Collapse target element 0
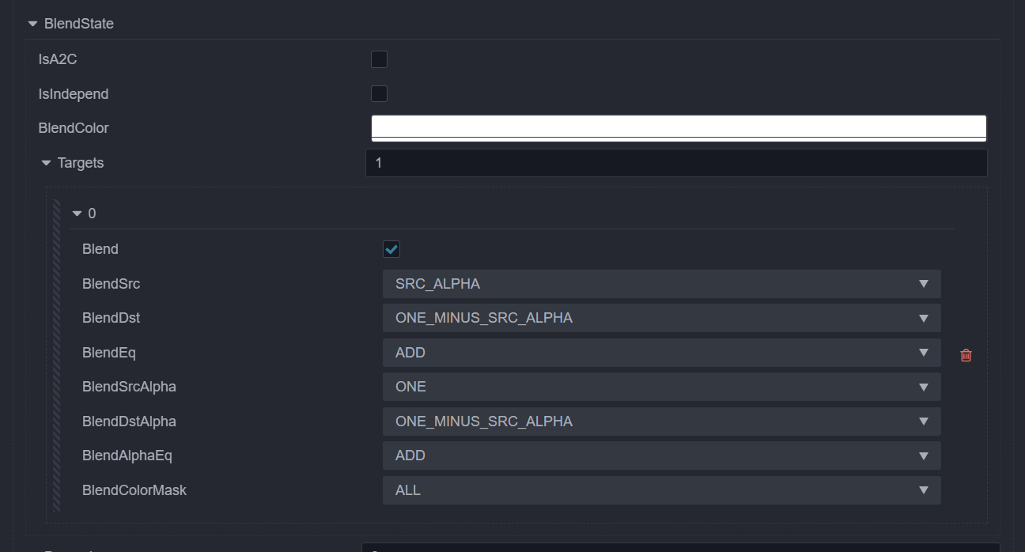This screenshot has height=552, width=1025. (77, 214)
